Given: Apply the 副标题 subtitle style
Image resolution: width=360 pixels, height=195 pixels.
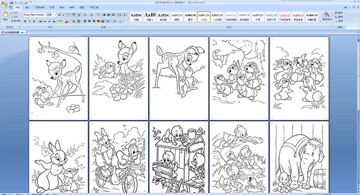Looking at the screenshot, I should 163,17.
